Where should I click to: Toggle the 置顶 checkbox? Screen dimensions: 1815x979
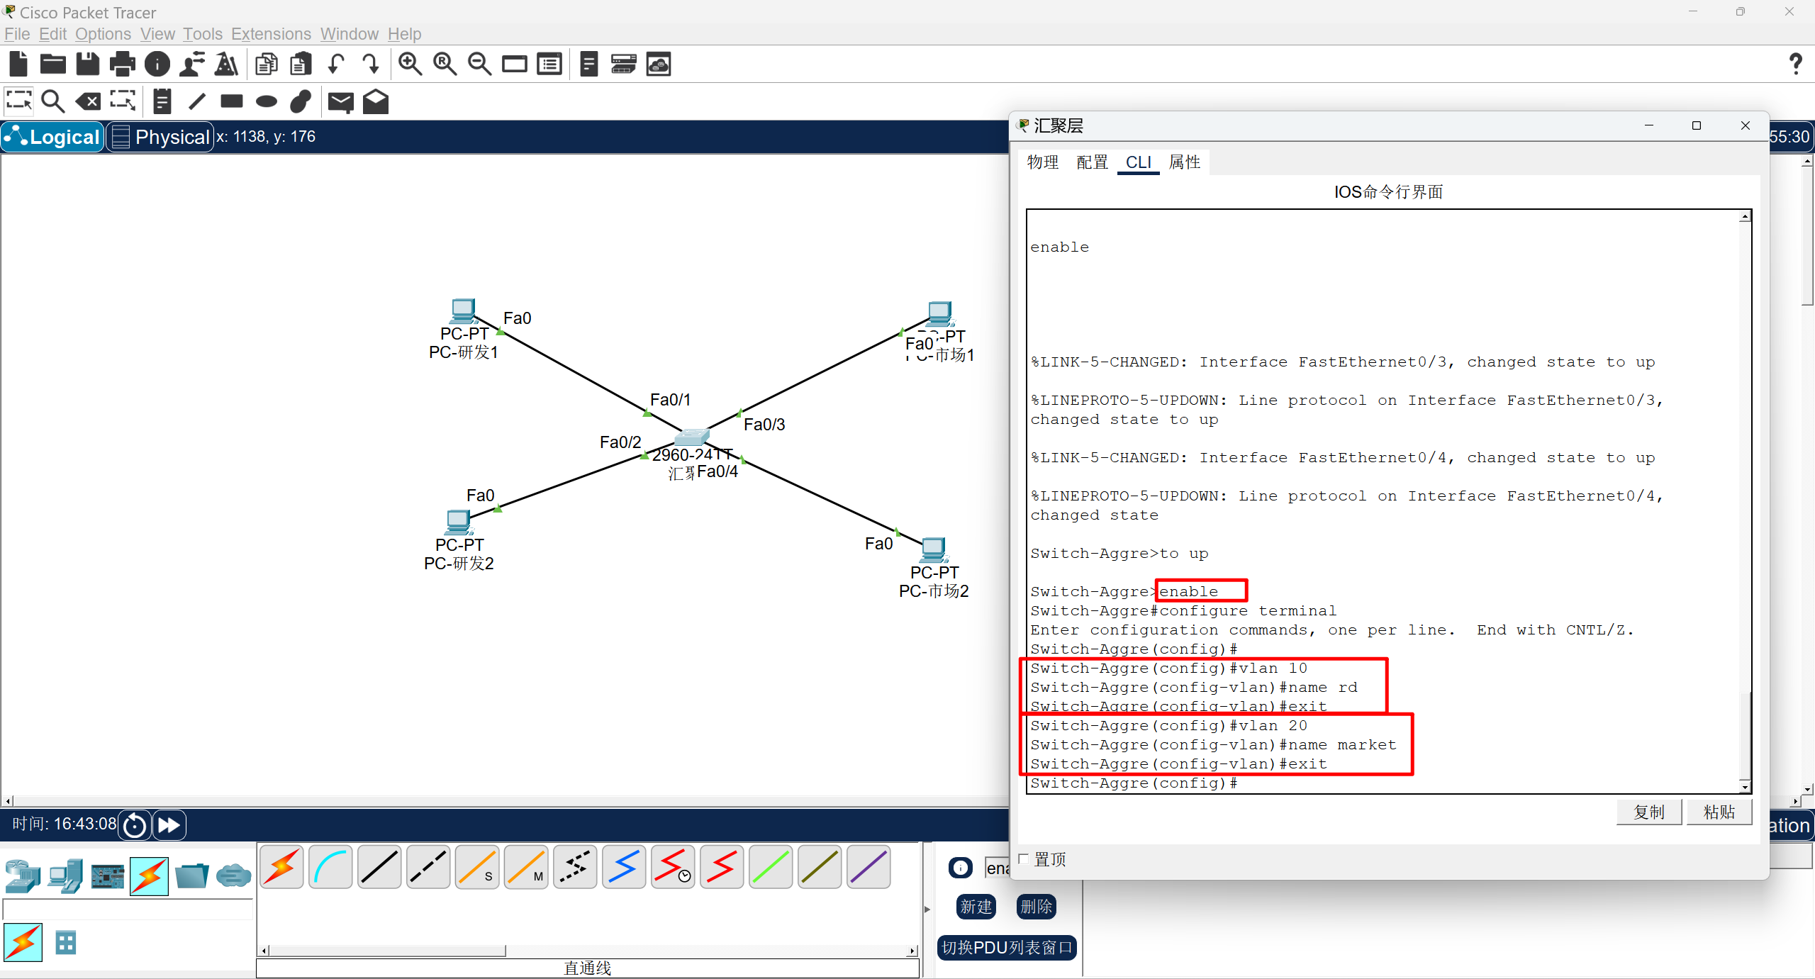click(1024, 859)
